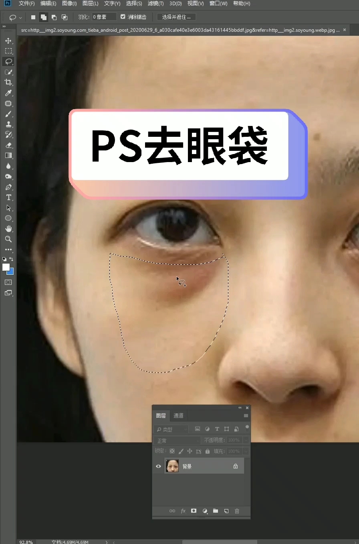Image resolution: width=359 pixels, height=544 pixels.
Task: Select the Pen tool
Action: click(8, 187)
